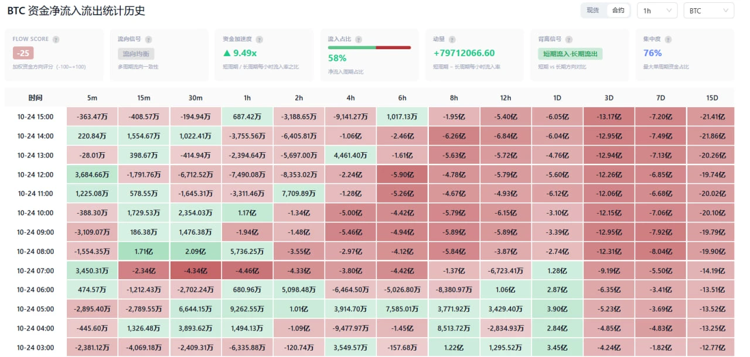Viewport: 750px width, 357px height.
Task: Click the 10-24 08:00 row label
Action: coord(35,252)
